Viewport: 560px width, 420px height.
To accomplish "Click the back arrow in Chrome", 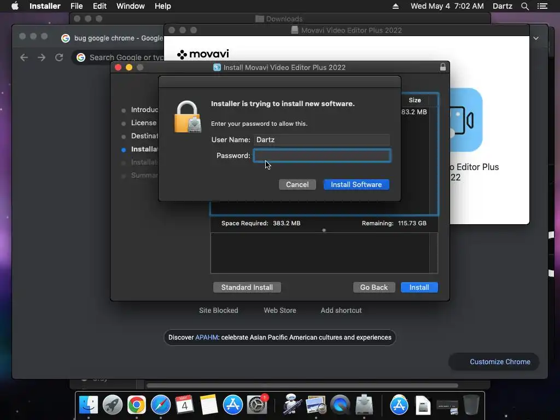I will click(x=24, y=57).
